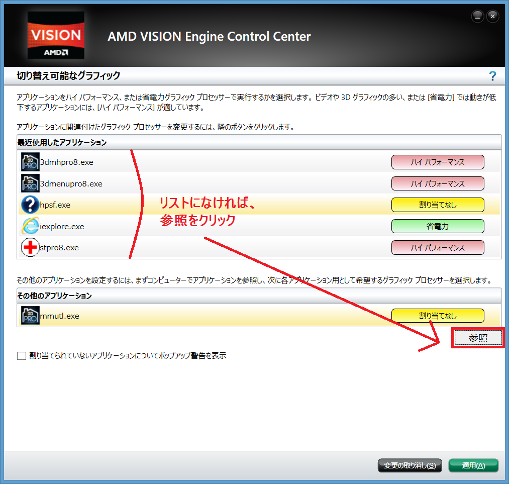Click the 3dmhpro8.exe application icon

click(x=30, y=162)
